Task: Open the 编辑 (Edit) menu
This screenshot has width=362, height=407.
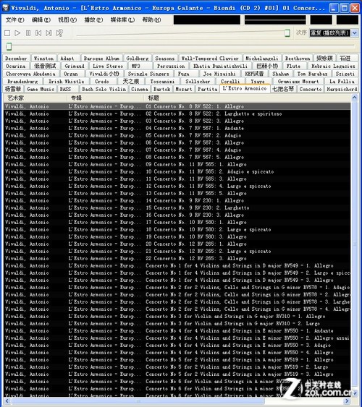Action: 41,20
